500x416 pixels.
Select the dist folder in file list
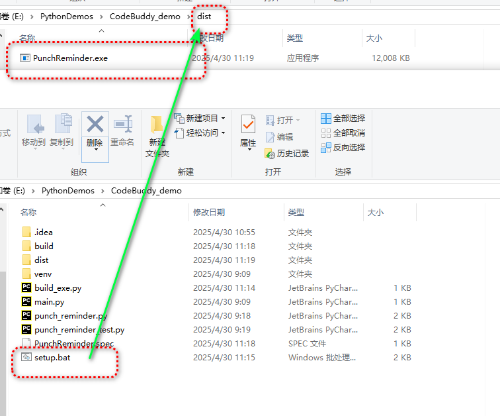[35, 260]
